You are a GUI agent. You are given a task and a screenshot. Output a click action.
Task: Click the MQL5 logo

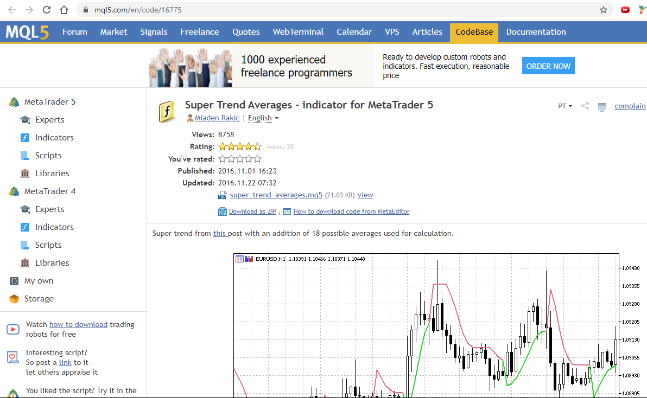27,32
